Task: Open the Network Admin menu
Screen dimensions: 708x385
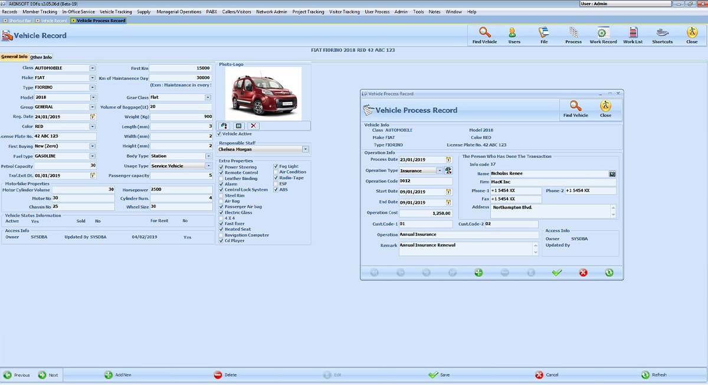Action: coord(271,12)
